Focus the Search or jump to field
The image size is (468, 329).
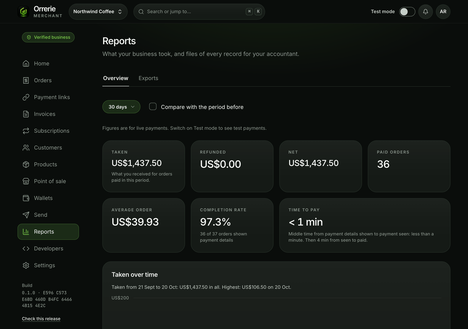coord(199,12)
